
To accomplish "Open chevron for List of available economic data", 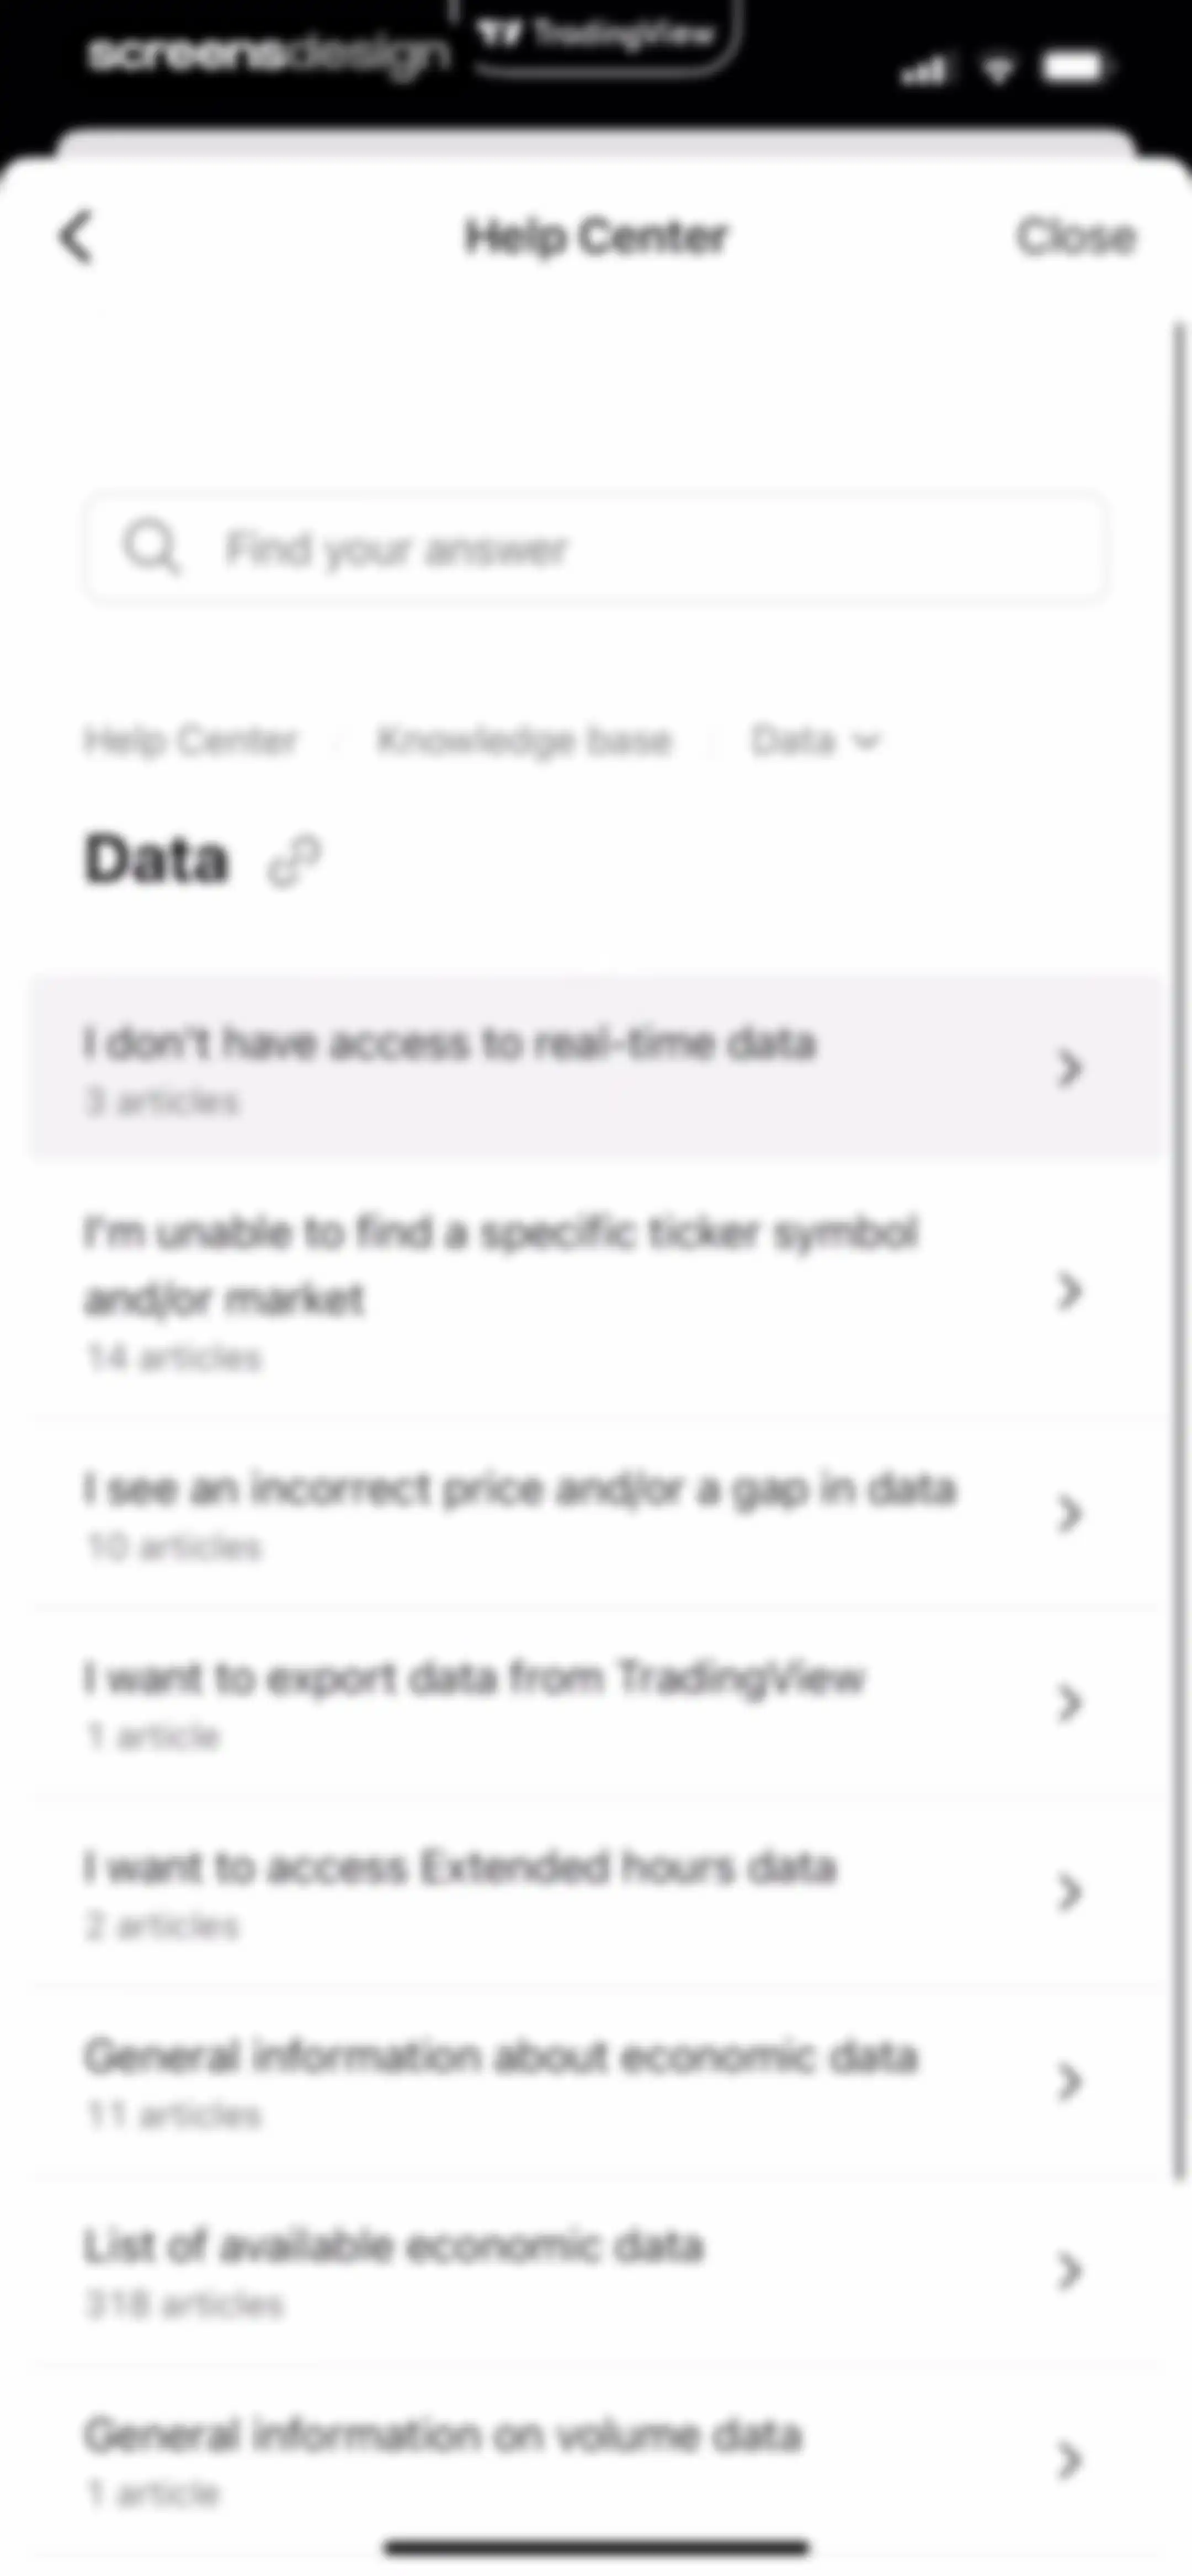I will pyautogui.click(x=1069, y=2271).
